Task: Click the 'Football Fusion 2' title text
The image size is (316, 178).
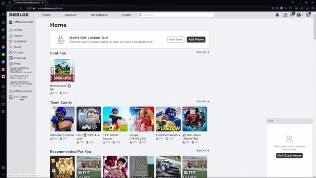Action: 168,135
